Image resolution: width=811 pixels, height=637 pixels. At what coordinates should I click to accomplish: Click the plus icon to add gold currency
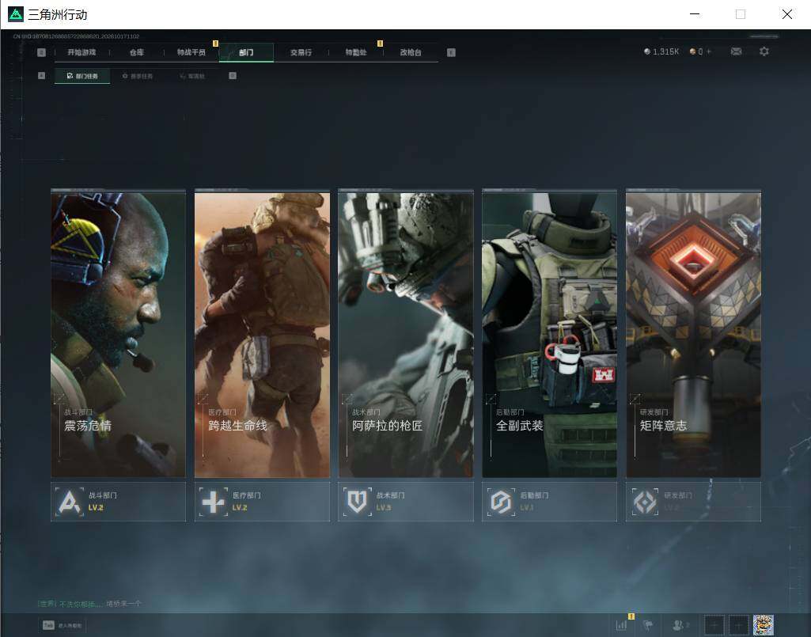tap(709, 51)
